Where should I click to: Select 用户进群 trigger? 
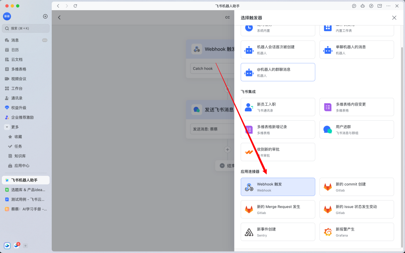(357, 129)
